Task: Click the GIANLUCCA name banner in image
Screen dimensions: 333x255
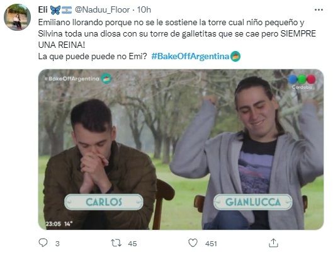Action: click(252, 202)
